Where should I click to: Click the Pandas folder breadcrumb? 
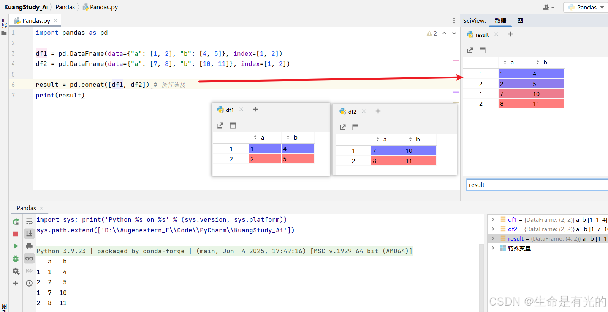(65, 7)
